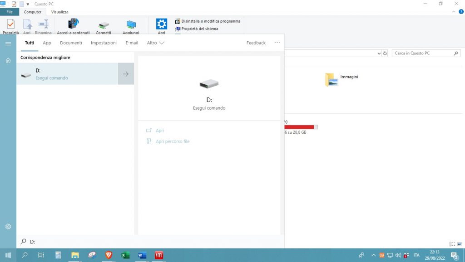Open Excel from the taskbar
The image size is (465, 262).
pos(125,255)
